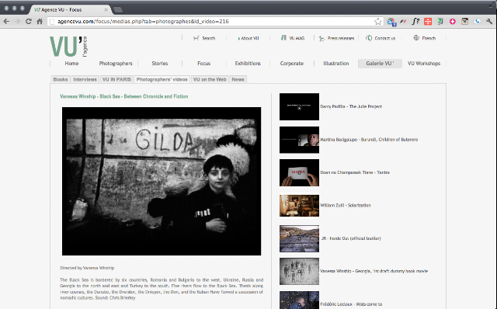Switch to the VU on the Web tab
This screenshot has height=309, width=497.
pos(210,79)
